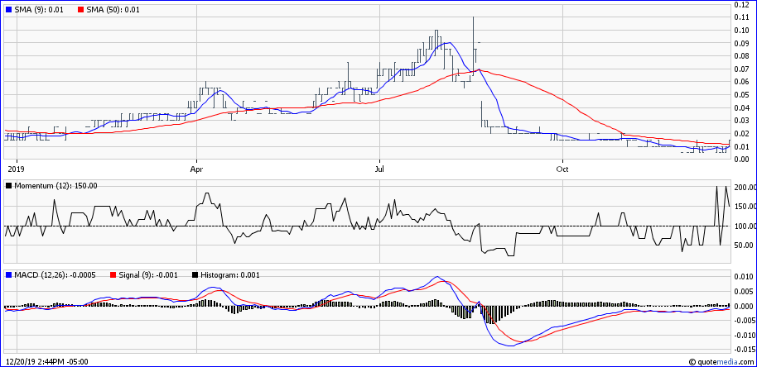Viewport: 757px width, 367px height.
Task: Click the blue SMA (9) legend swatch
Action: pyautogui.click(x=9, y=9)
